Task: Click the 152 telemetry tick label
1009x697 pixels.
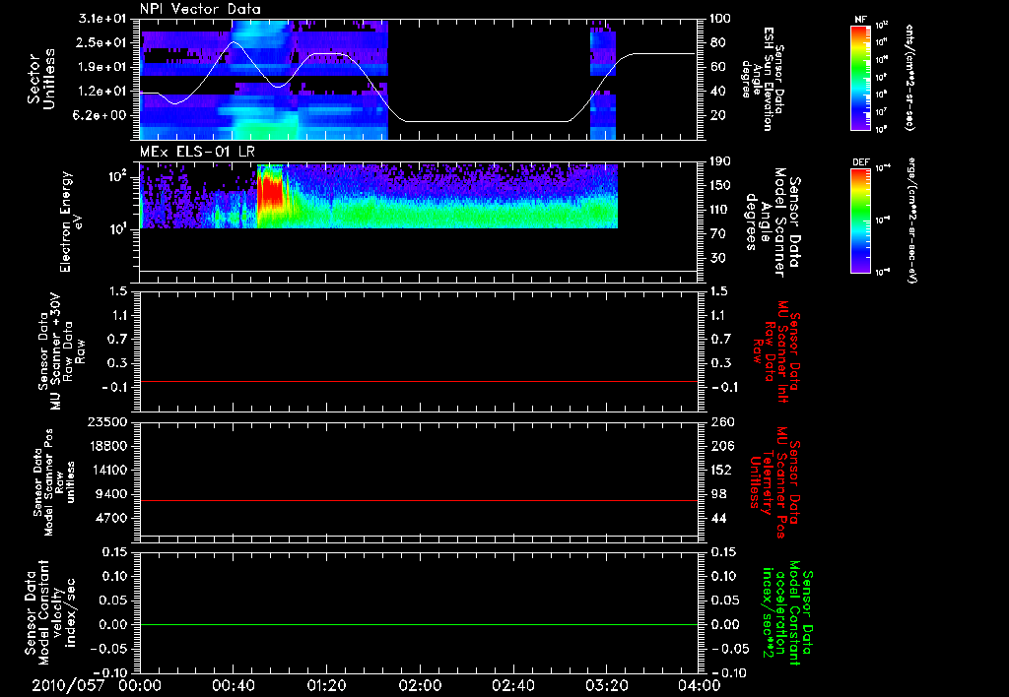Action: pyautogui.click(x=722, y=470)
